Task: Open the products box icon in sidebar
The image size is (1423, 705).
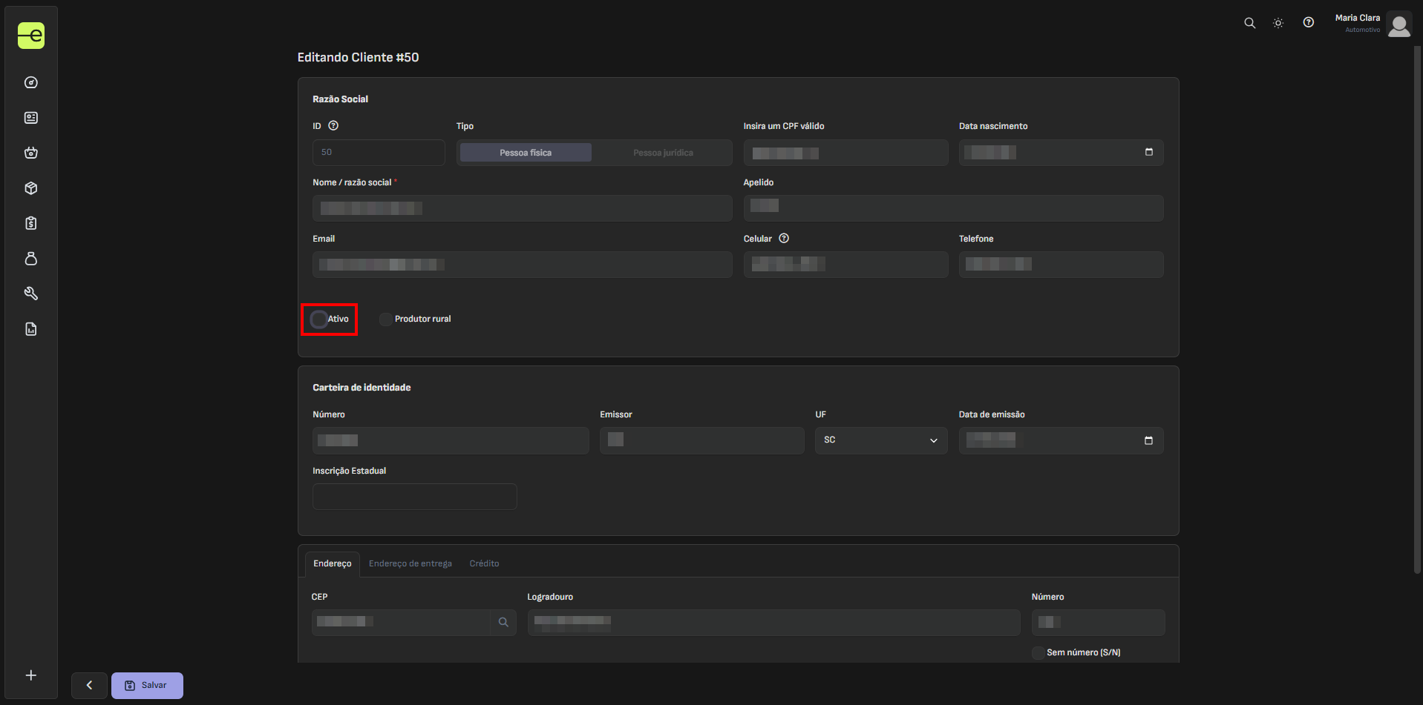Action: pyautogui.click(x=31, y=188)
